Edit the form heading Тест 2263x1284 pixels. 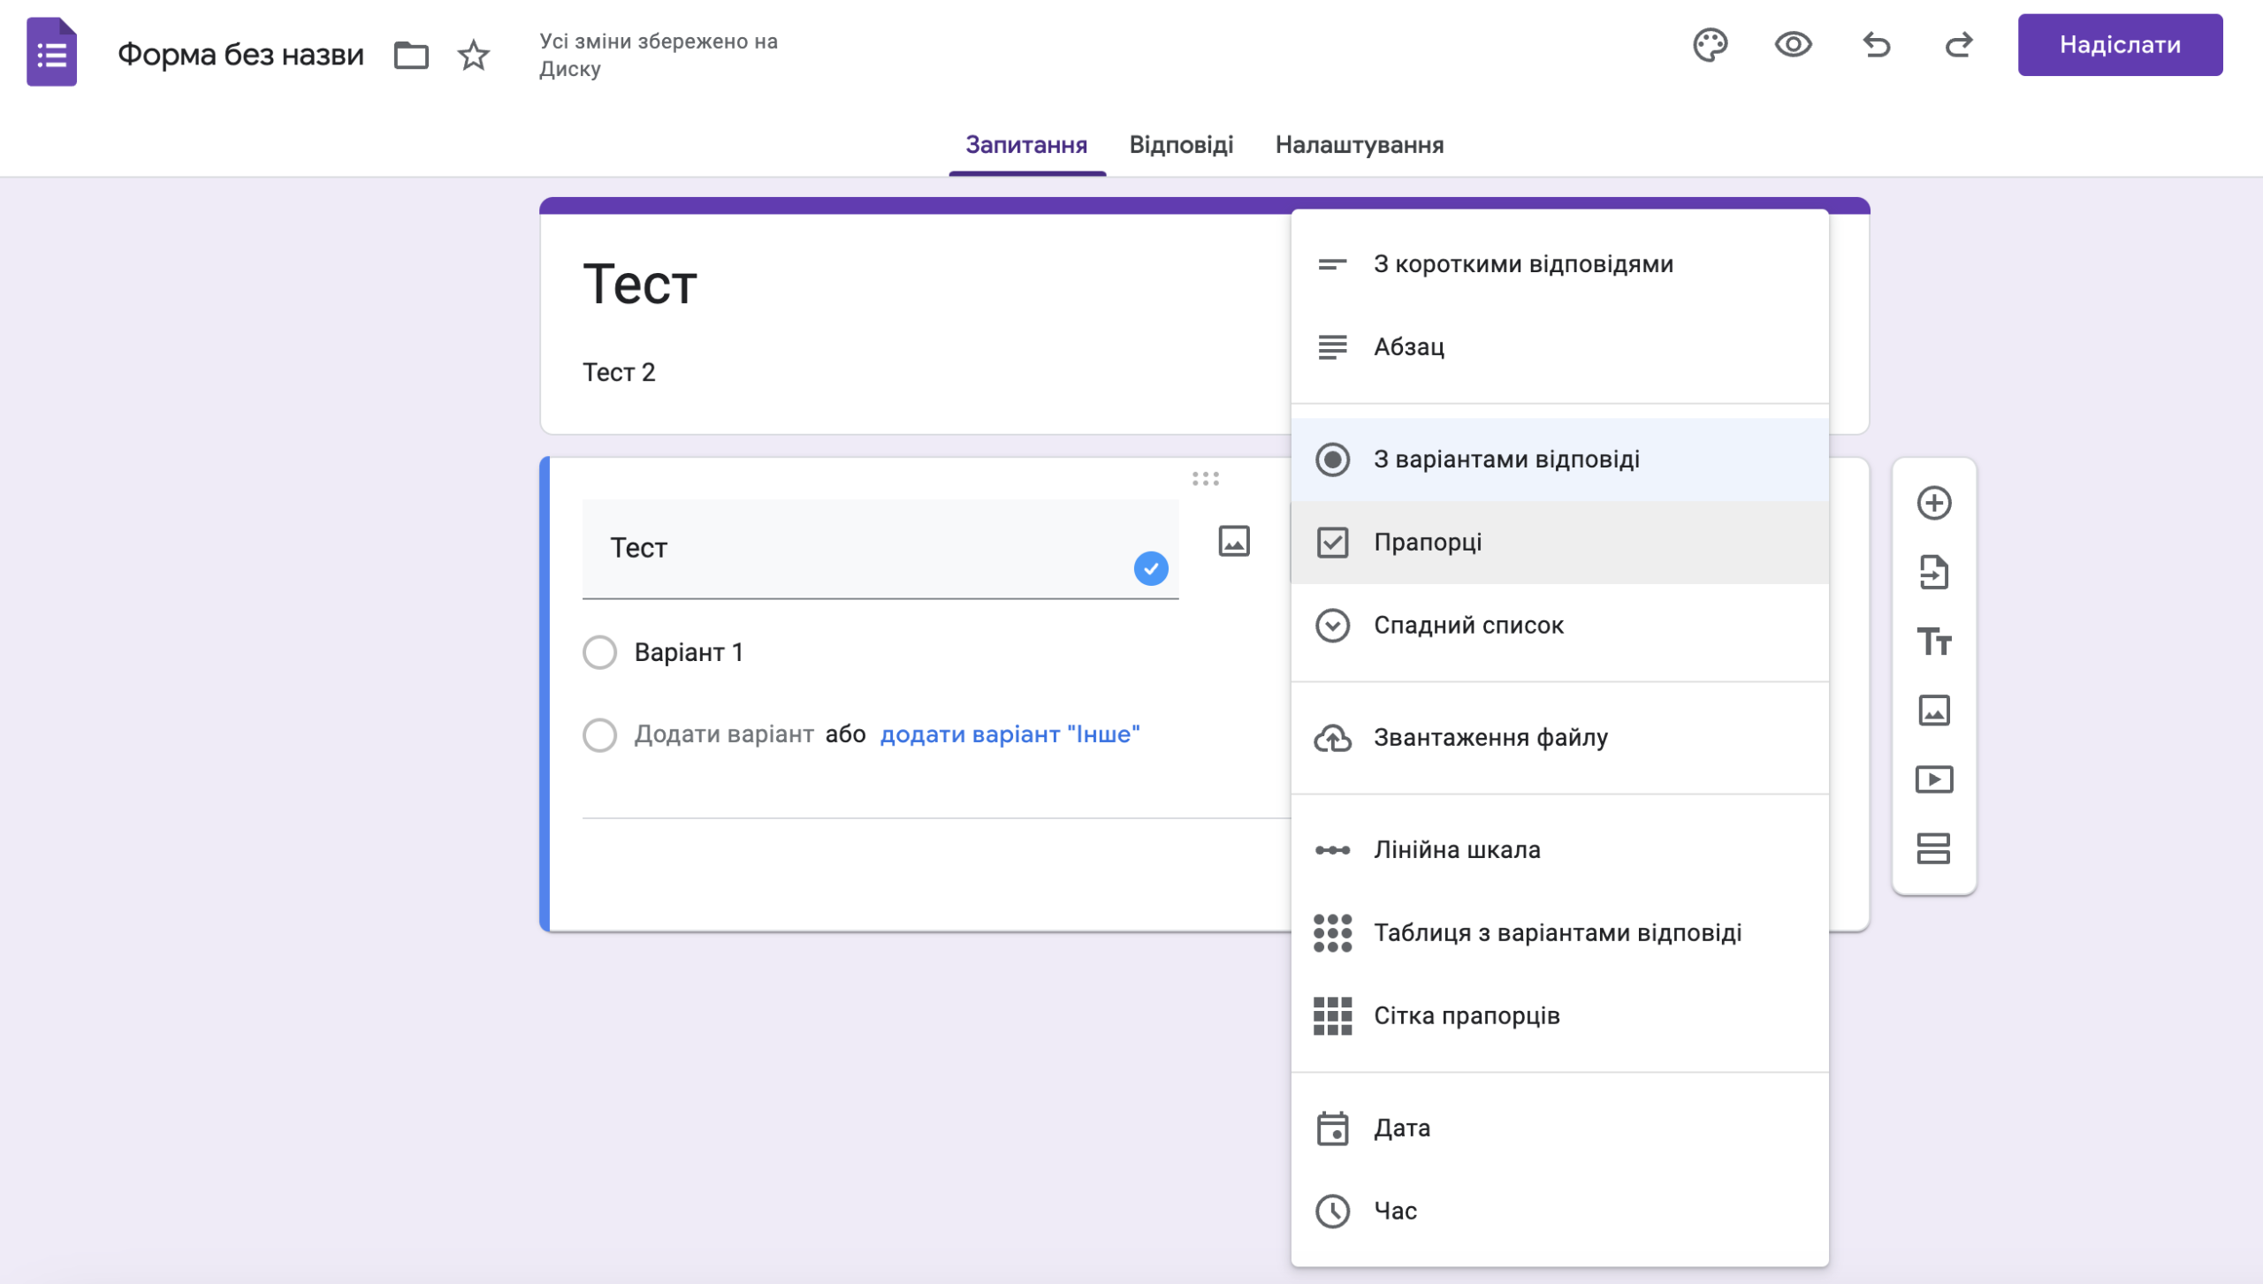pyautogui.click(x=640, y=285)
